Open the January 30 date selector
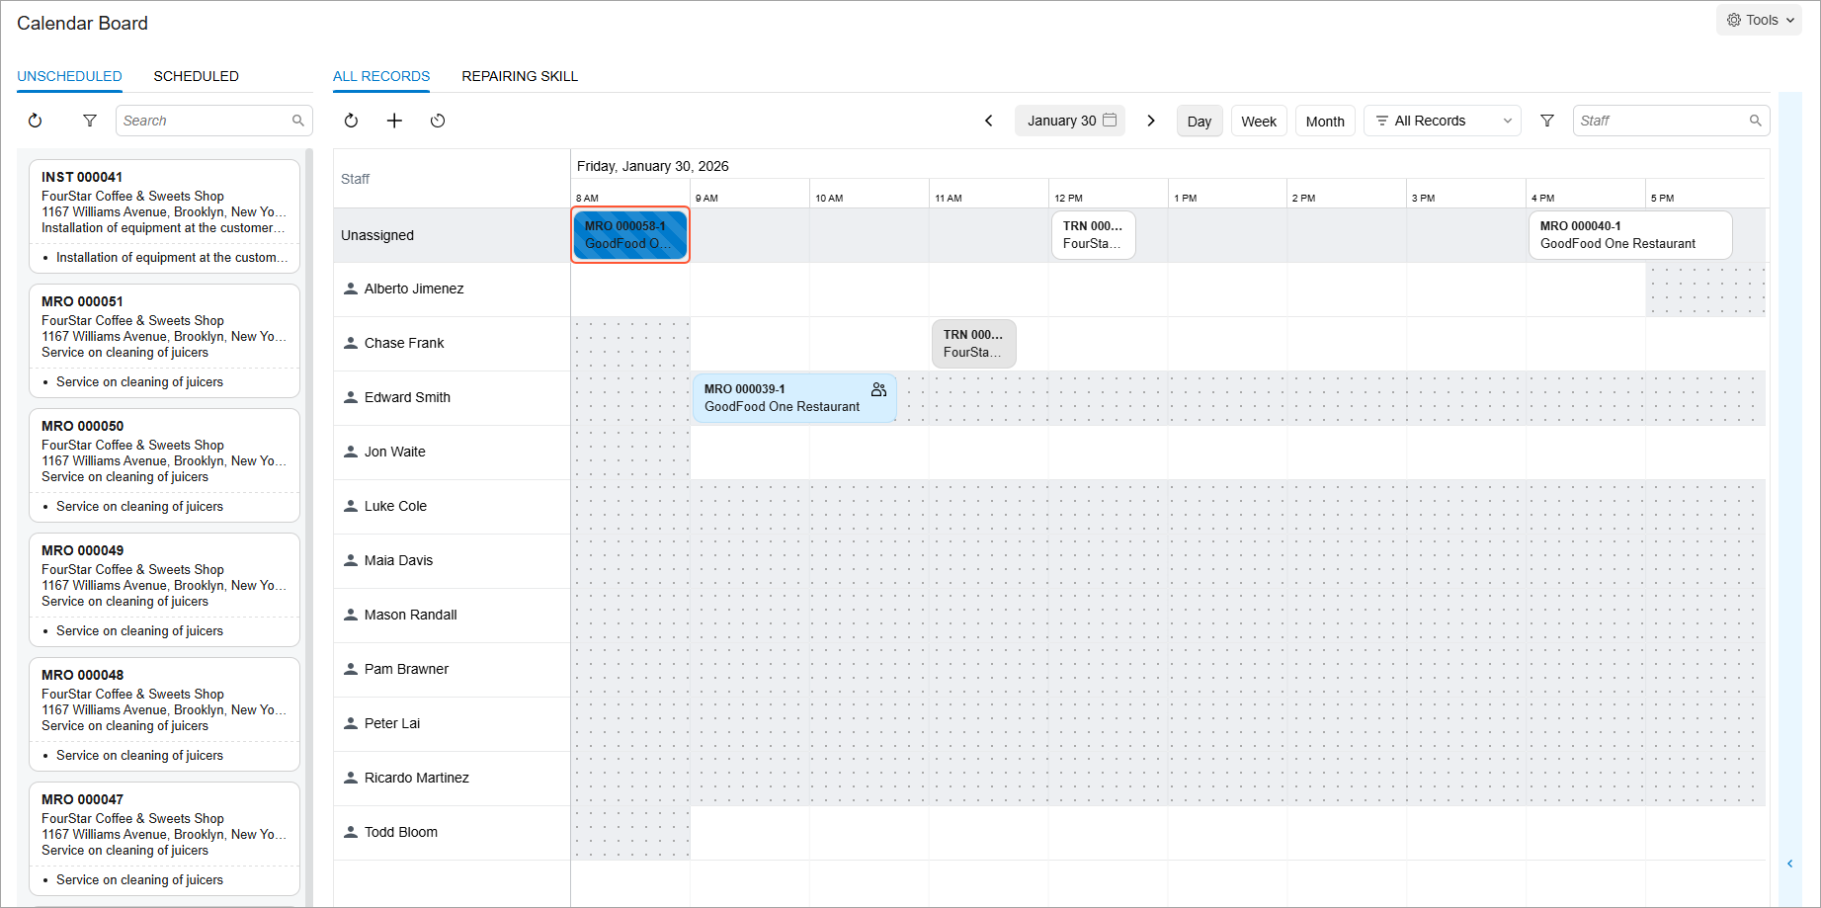This screenshot has width=1821, height=908. click(1070, 121)
